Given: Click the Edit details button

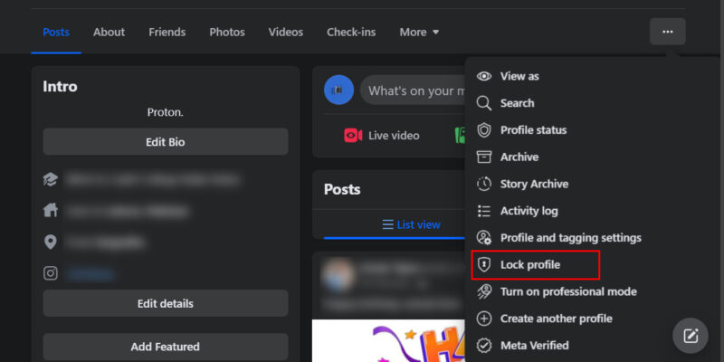Looking at the screenshot, I should pos(166,303).
